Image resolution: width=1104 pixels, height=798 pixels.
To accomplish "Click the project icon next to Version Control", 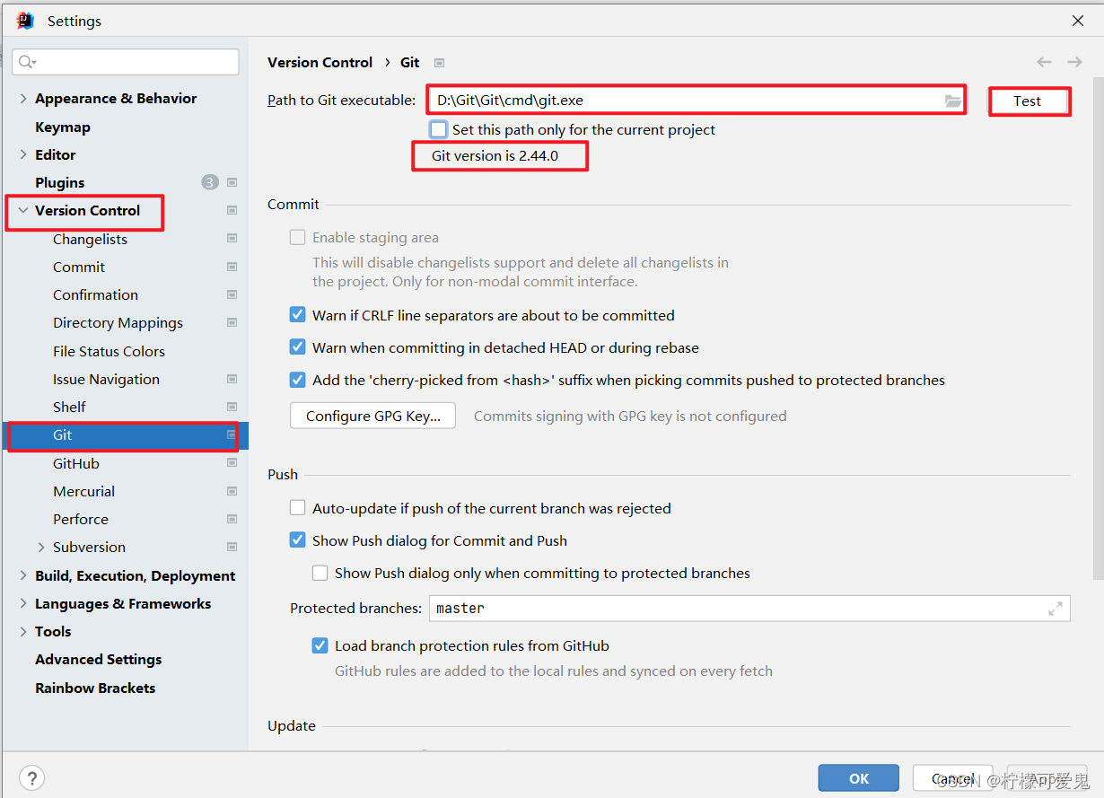I will point(232,210).
